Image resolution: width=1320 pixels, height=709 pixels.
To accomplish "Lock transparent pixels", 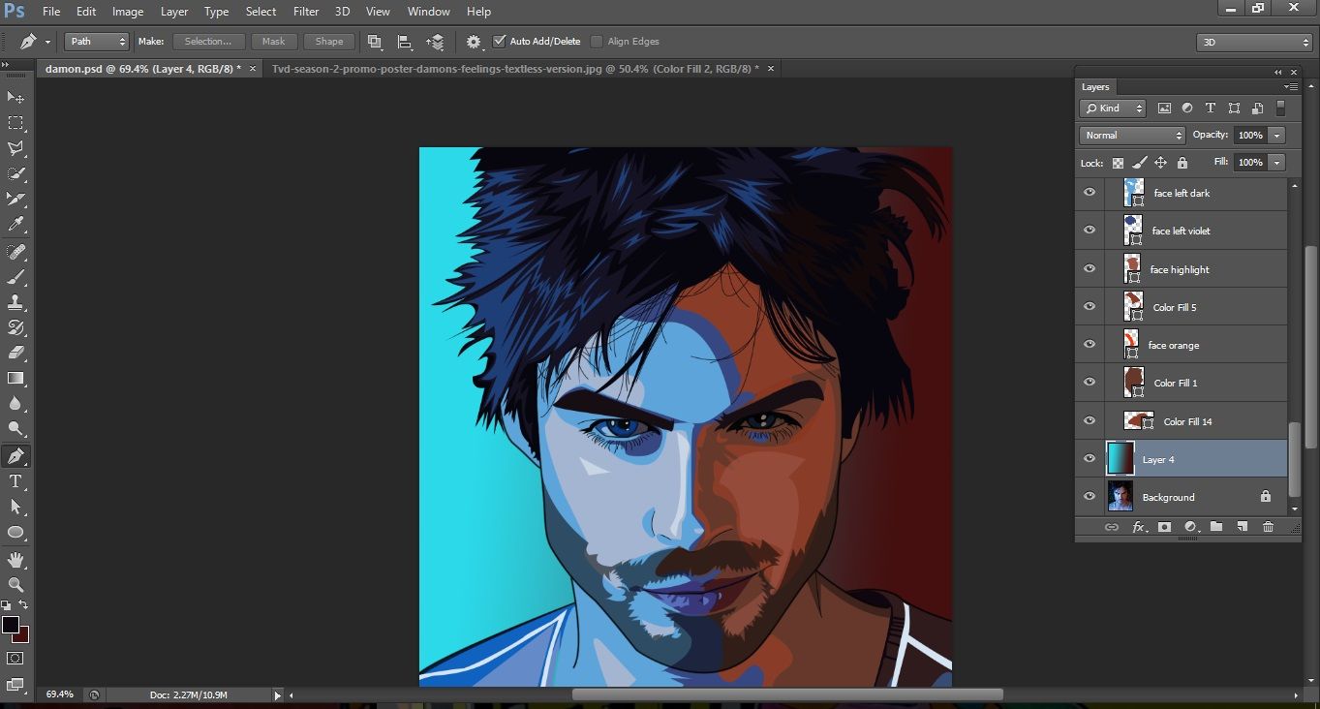I will click(1118, 163).
